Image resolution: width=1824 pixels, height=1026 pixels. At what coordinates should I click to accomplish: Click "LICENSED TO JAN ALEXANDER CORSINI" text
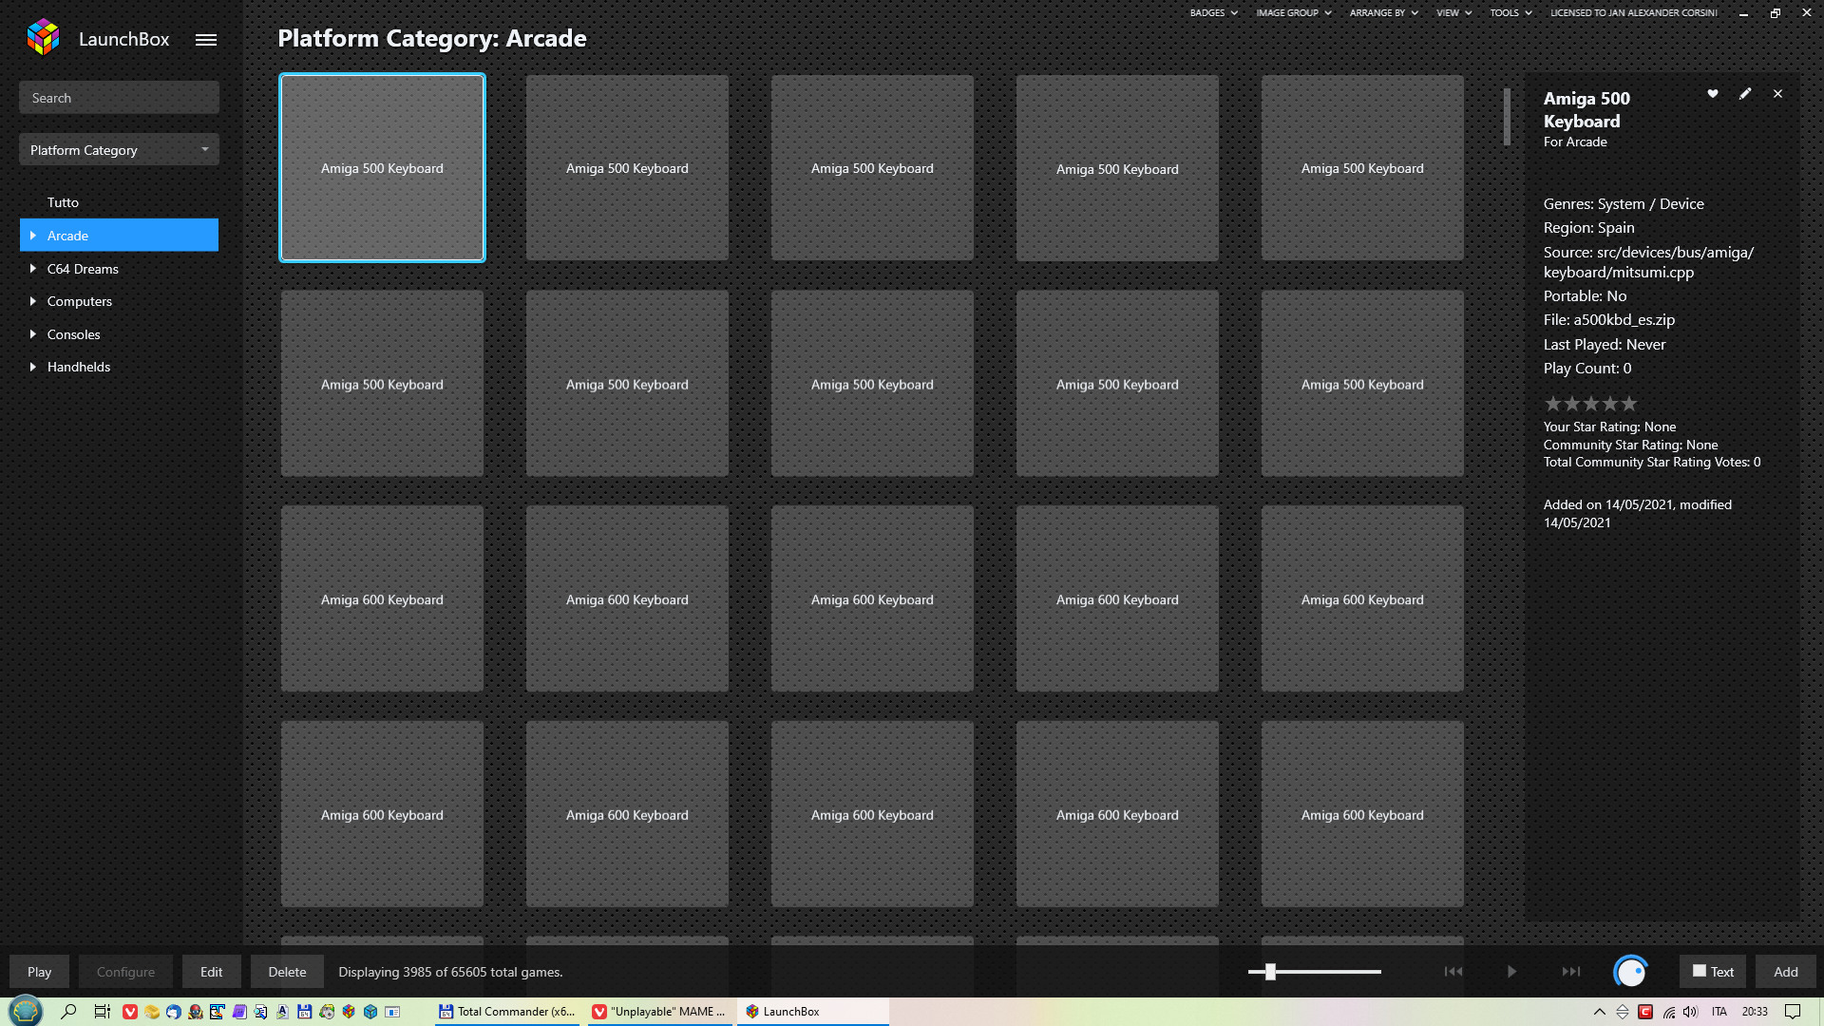coord(1634,13)
